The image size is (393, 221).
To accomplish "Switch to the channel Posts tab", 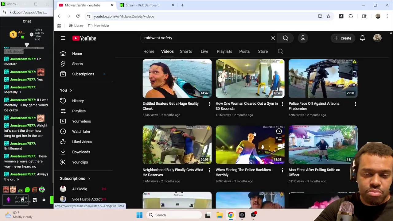I will (244, 51).
